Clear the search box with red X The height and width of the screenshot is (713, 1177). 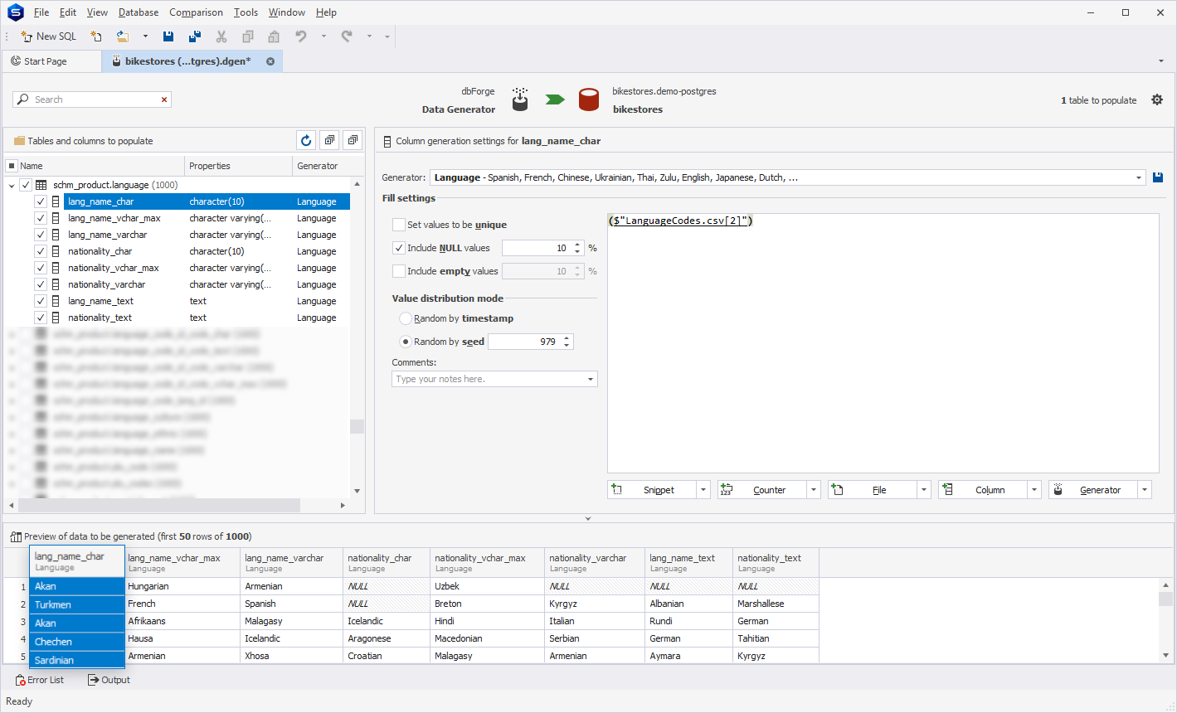point(164,99)
